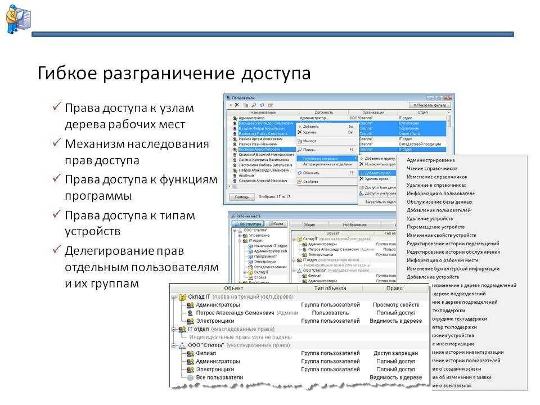
Task: Switch to Карта tab in Рабочие места
Action: 276,224
